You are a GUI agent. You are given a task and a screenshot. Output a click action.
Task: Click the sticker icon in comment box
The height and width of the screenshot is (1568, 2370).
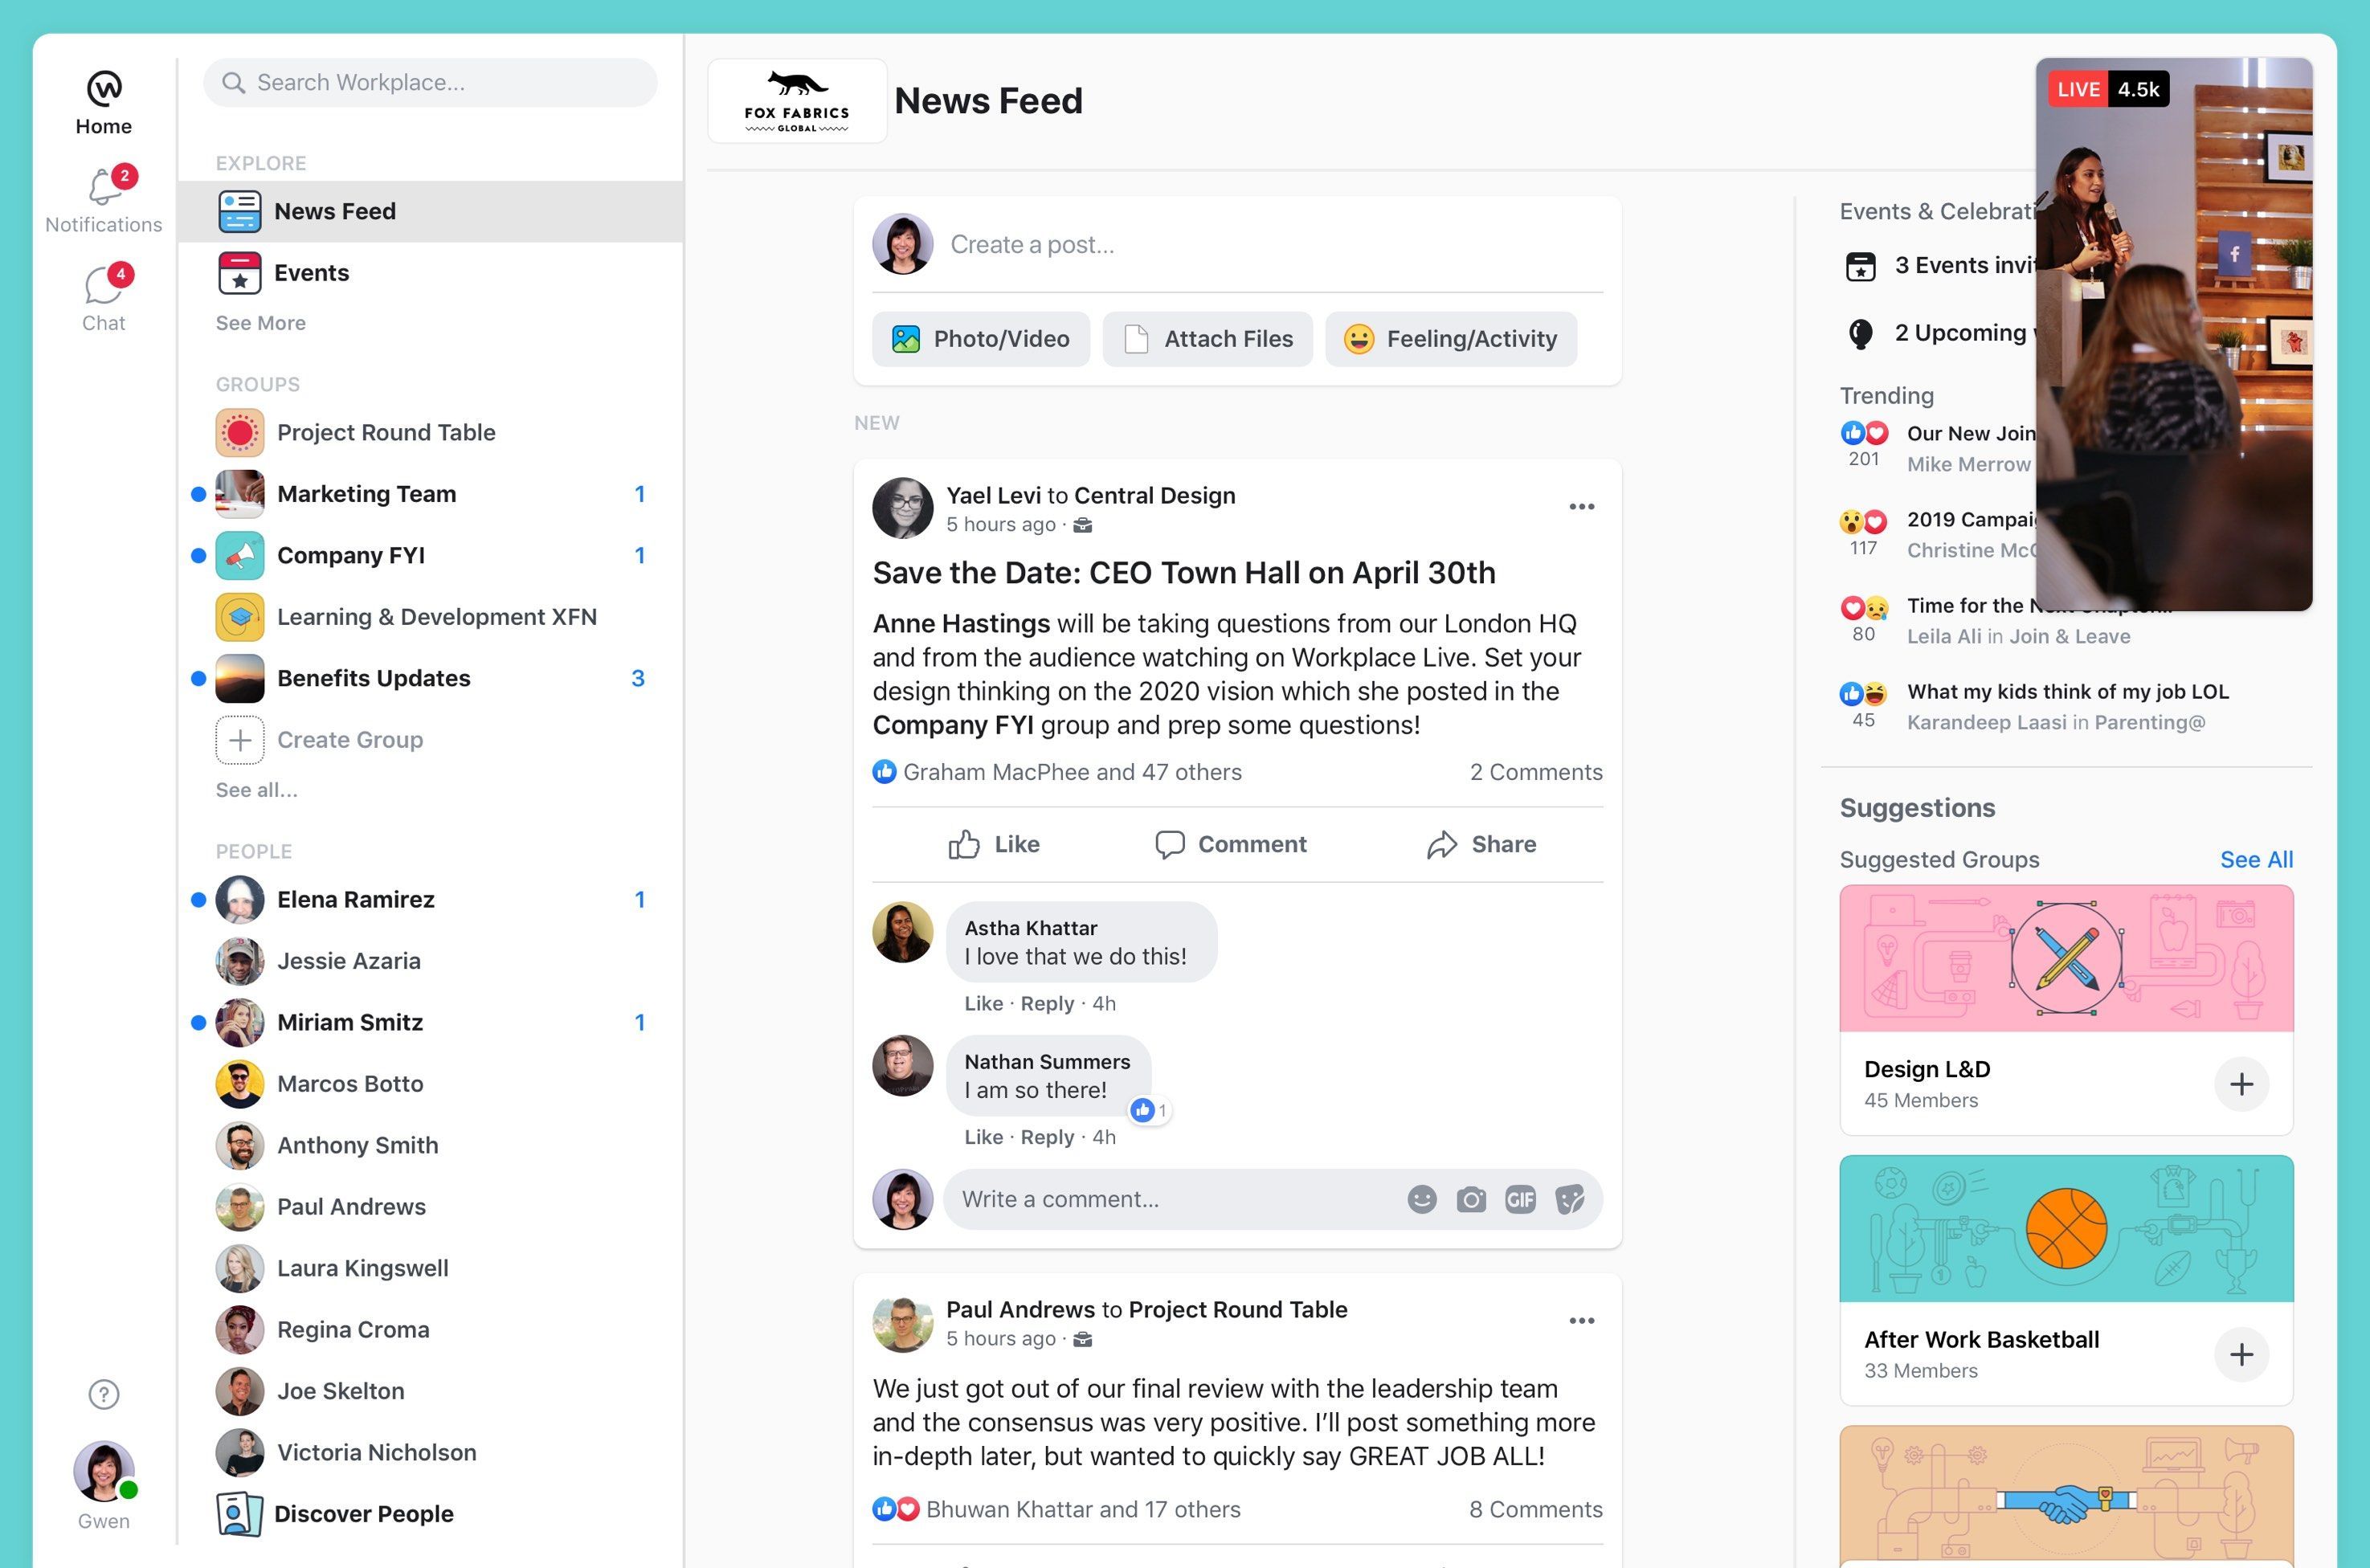pyautogui.click(x=1570, y=1199)
